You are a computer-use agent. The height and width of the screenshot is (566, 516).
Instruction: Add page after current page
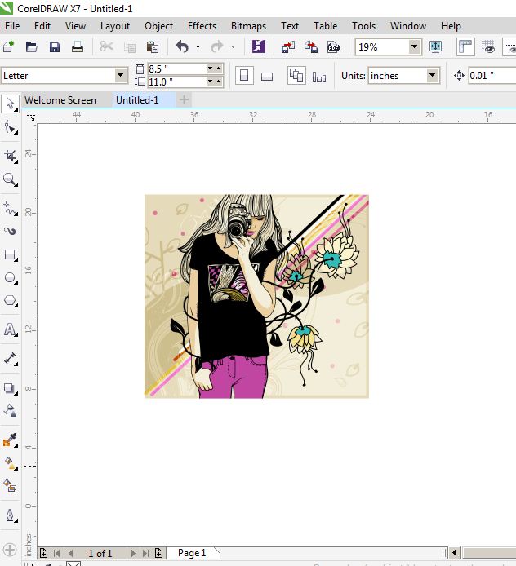coord(158,553)
